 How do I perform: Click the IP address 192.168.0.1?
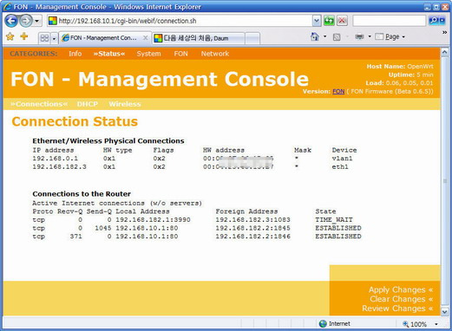point(55,159)
